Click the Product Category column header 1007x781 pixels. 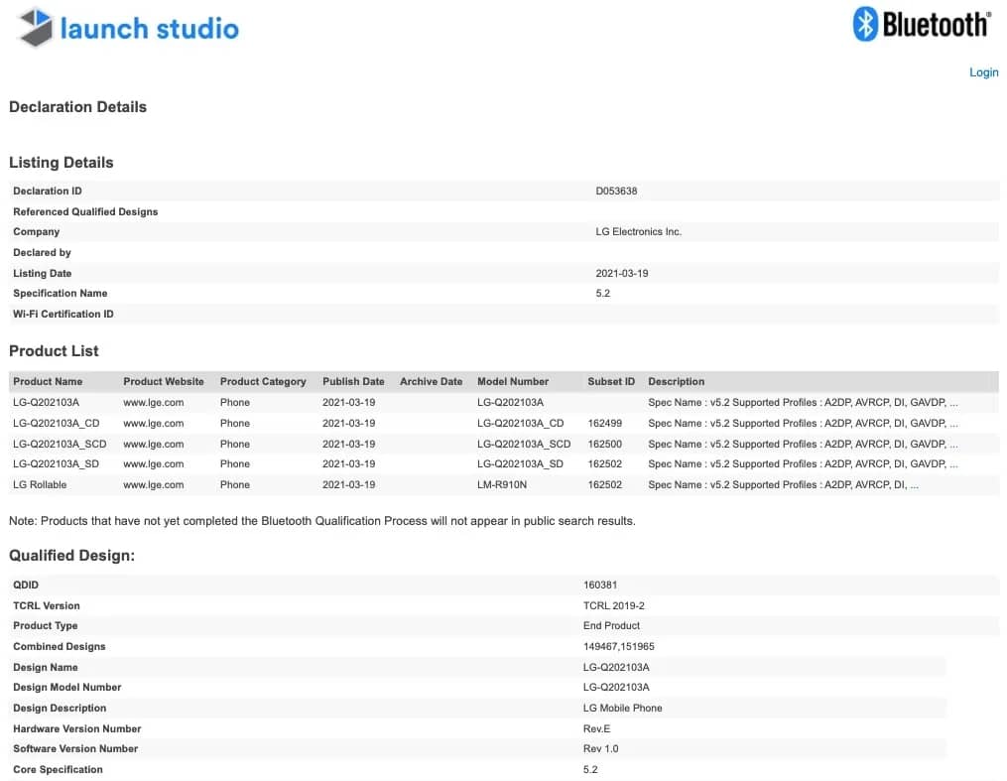pyautogui.click(x=263, y=382)
